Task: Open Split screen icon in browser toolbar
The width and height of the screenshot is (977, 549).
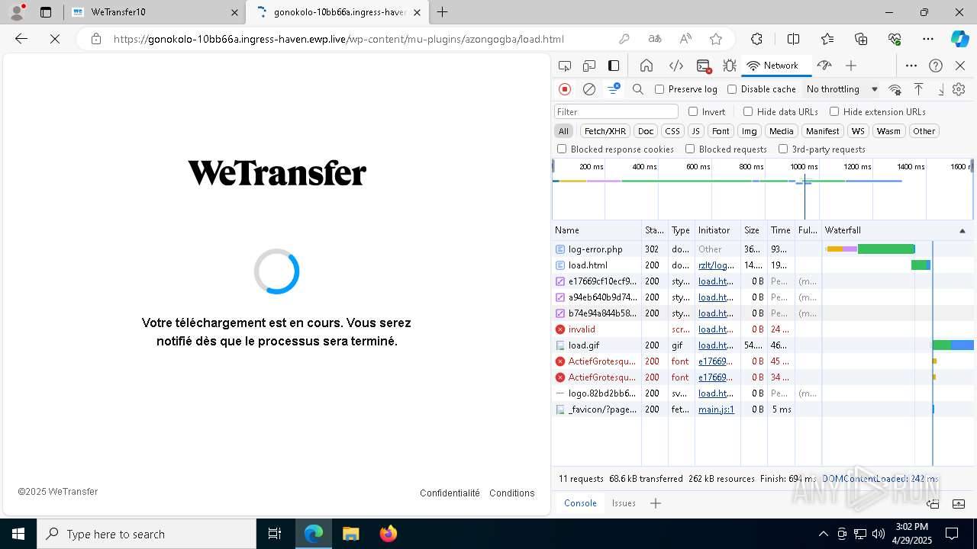Action: 793,39
